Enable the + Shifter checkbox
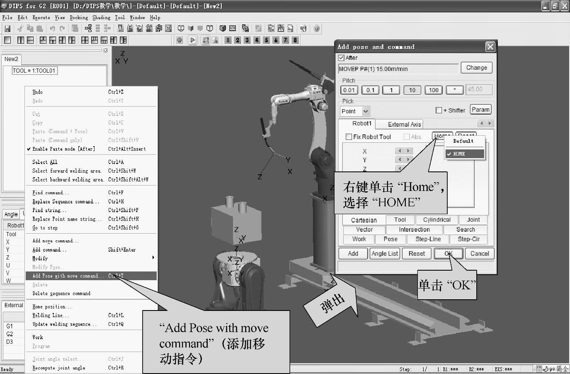 [x=439, y=110]
